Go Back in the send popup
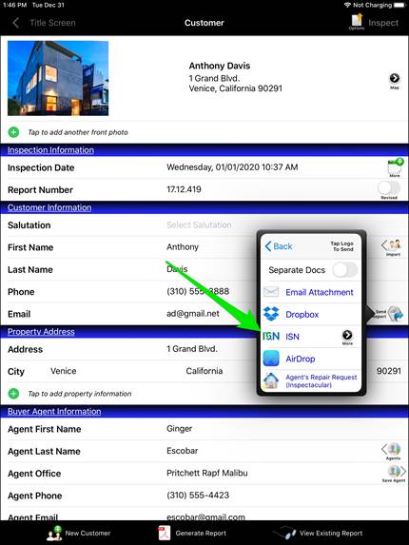 [279, 246]
